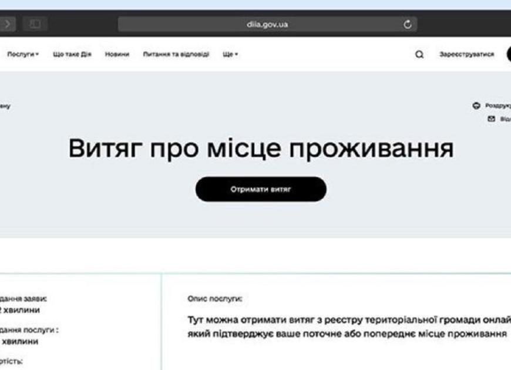Click the printer icon next to Роздрукувати
The image size is (511, 370).
(476, 106)
